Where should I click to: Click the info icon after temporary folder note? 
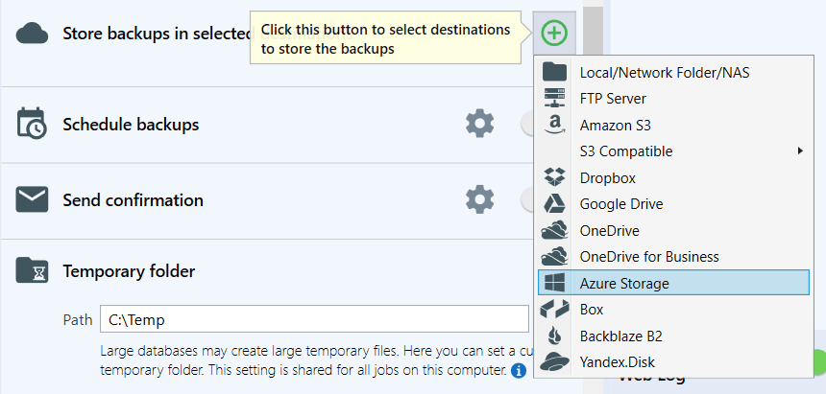[519, 370]
